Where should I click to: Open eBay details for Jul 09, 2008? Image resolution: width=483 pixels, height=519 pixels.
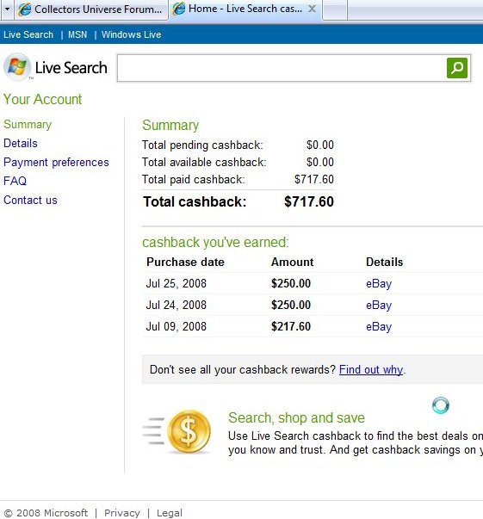[379, 327]
